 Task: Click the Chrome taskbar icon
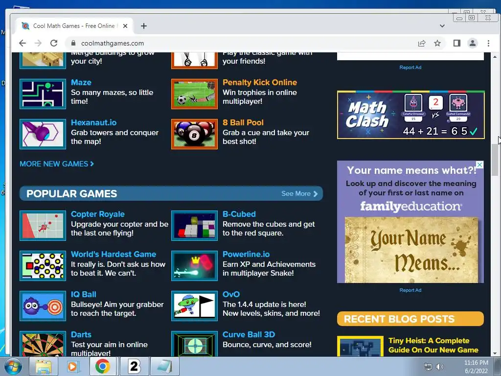tap(103, 366)
